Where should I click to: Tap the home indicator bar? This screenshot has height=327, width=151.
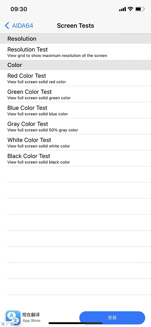(75, 323)
